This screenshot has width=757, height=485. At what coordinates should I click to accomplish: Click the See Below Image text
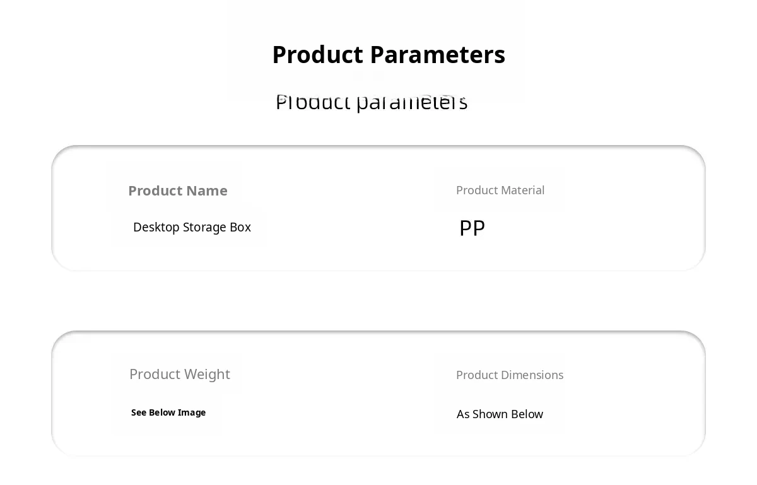[x=168, y=412]
